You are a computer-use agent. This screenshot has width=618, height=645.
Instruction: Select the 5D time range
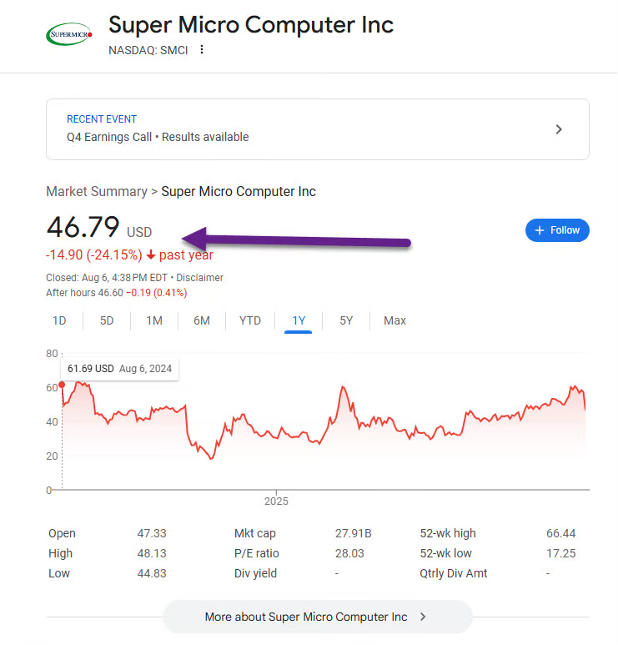[107, 321]
